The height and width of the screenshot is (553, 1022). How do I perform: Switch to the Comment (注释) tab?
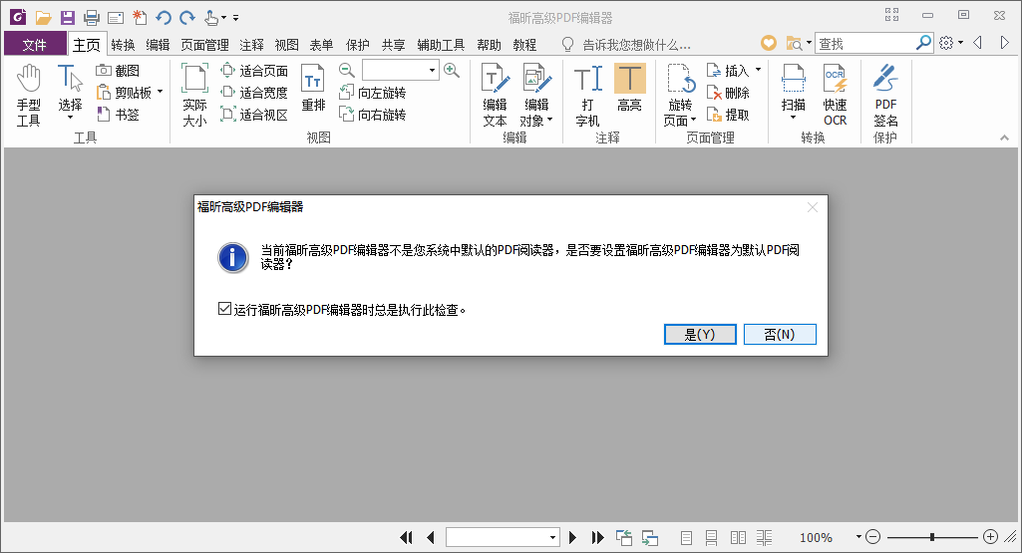251,44
